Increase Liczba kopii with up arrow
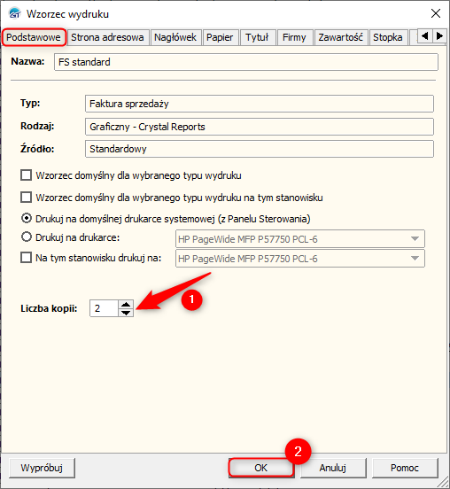Image resolution: width=450 pixels, height=489 pixels. click(126, 305)
